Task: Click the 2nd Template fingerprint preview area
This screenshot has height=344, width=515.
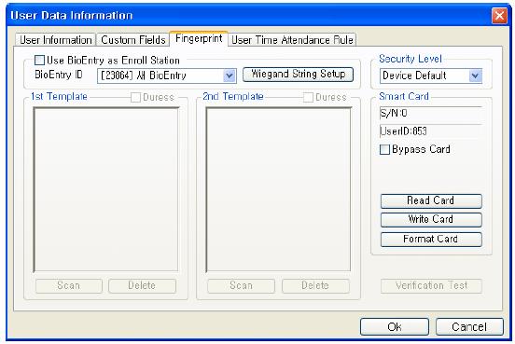Action: point(278,189)
